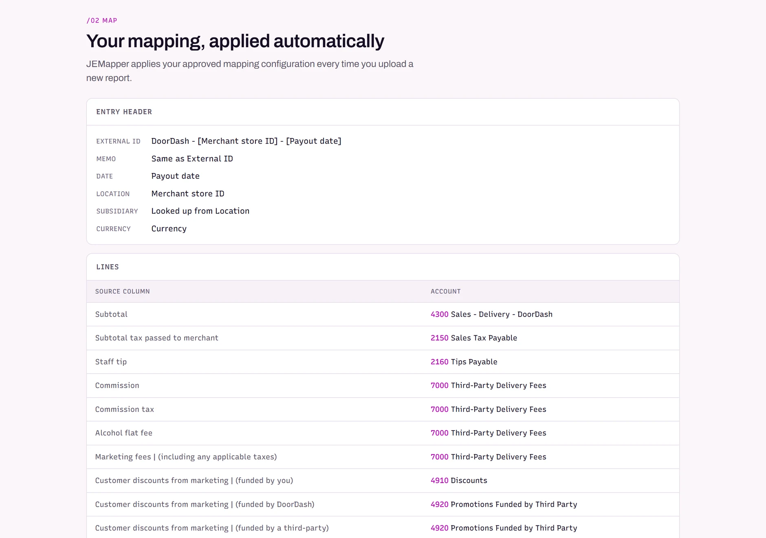Image resolution: width=766 pixels, height=538 pixels.
Task: Click the MEMO field label
Action: point(106,159)
